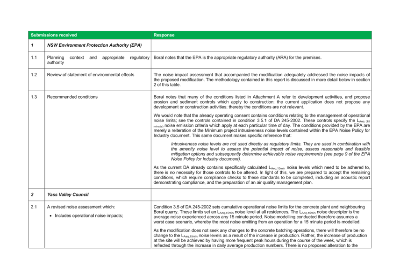400x280 pixels.
Task: Click paragraph starting 'As the current DA'
Action: [262, 175]
